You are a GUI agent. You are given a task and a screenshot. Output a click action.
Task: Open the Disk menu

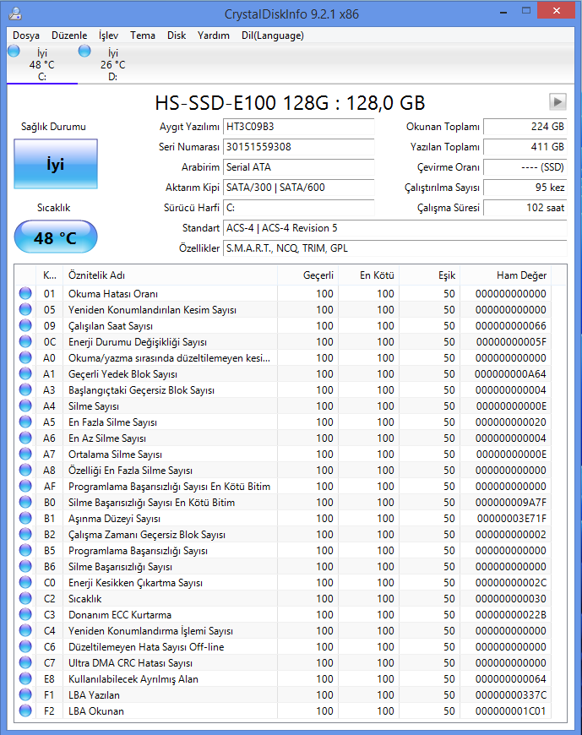tap(177, 35)
